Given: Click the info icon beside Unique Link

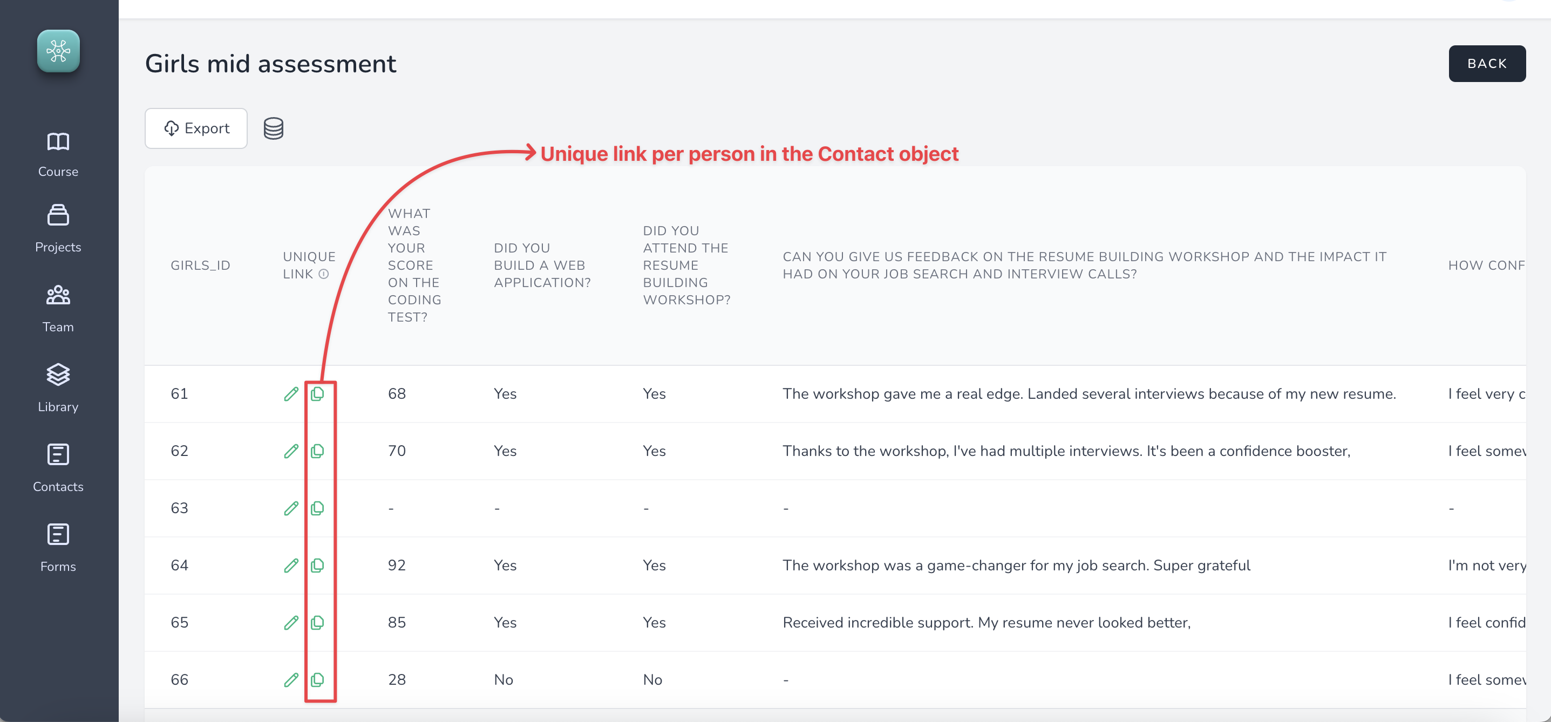Looking at the screenshot, I should [324, 274].
